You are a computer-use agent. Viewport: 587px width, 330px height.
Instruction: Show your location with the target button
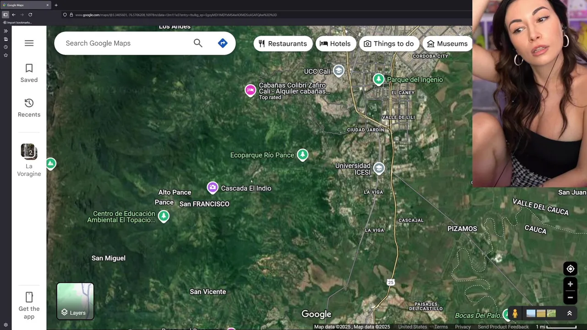tap(570, 269)
